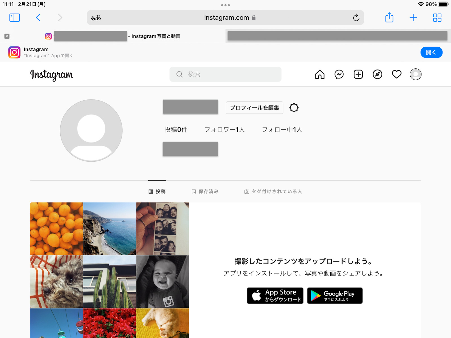451x338 pixels.
Task: Switch to the 保存済み tab
Action: [205, 192]
